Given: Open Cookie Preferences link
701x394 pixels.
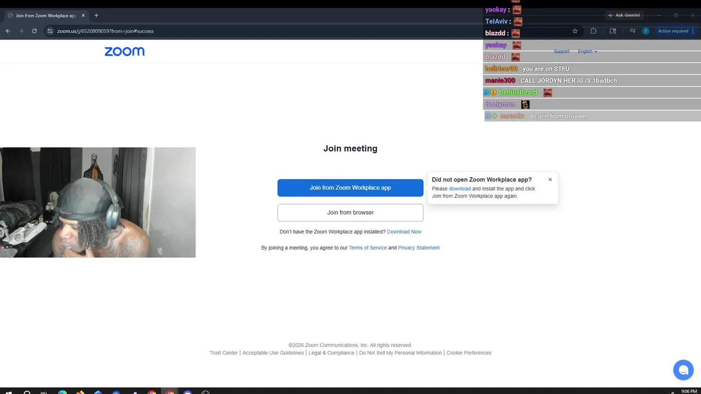Looking at the screenshot, I should point(469,353).
